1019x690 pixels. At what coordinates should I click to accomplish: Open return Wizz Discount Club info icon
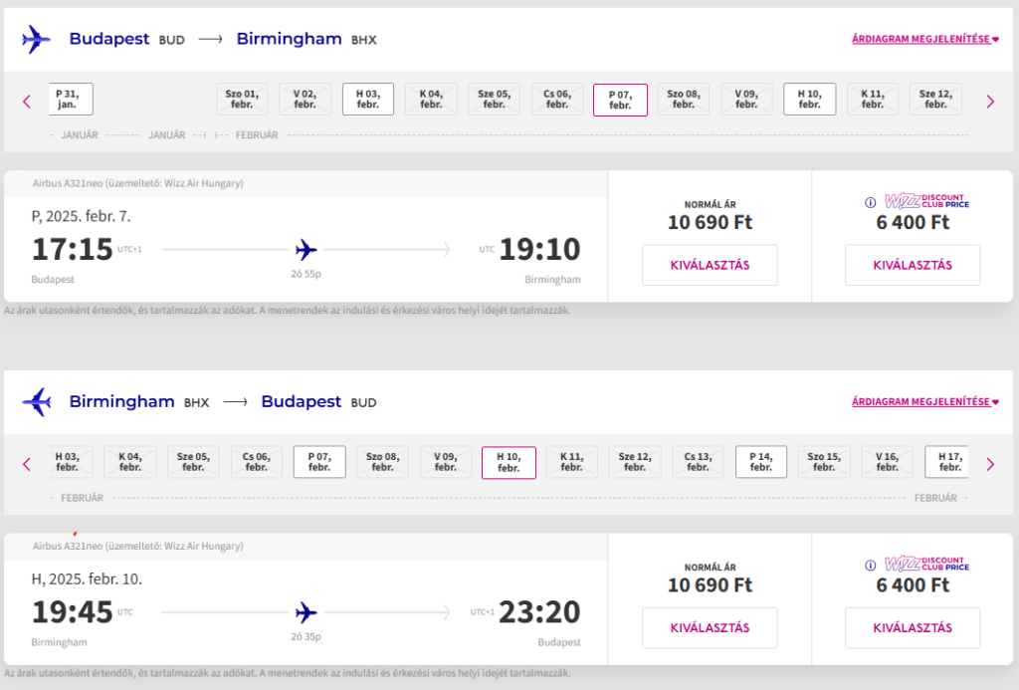[x=870, y=566]
